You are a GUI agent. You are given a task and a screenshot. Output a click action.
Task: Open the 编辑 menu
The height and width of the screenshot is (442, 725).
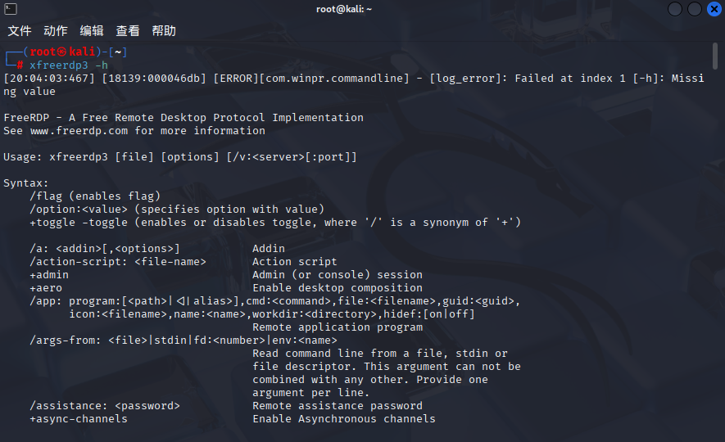(x=92, y=31)
